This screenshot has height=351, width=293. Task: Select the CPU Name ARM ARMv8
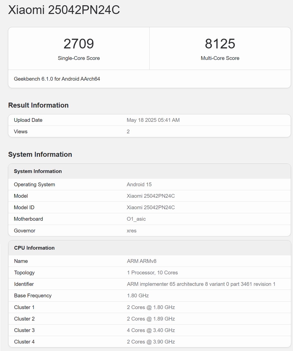[141, 261]
